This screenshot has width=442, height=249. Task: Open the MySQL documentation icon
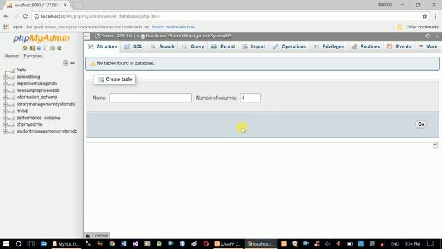click(x=46, y=48)
